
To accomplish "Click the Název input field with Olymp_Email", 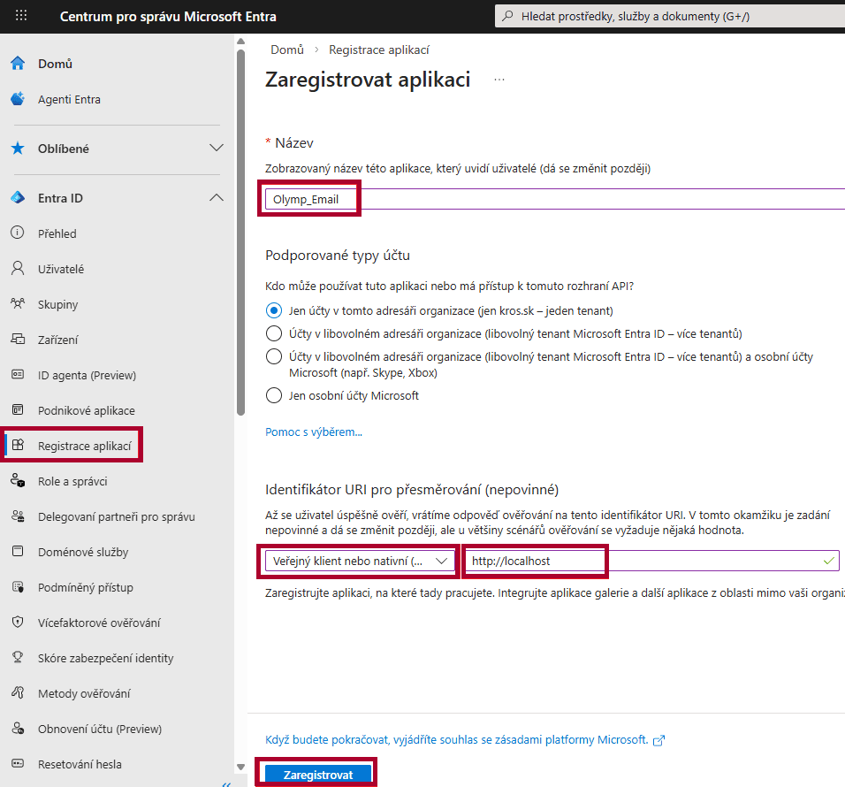I will (530, 199).
